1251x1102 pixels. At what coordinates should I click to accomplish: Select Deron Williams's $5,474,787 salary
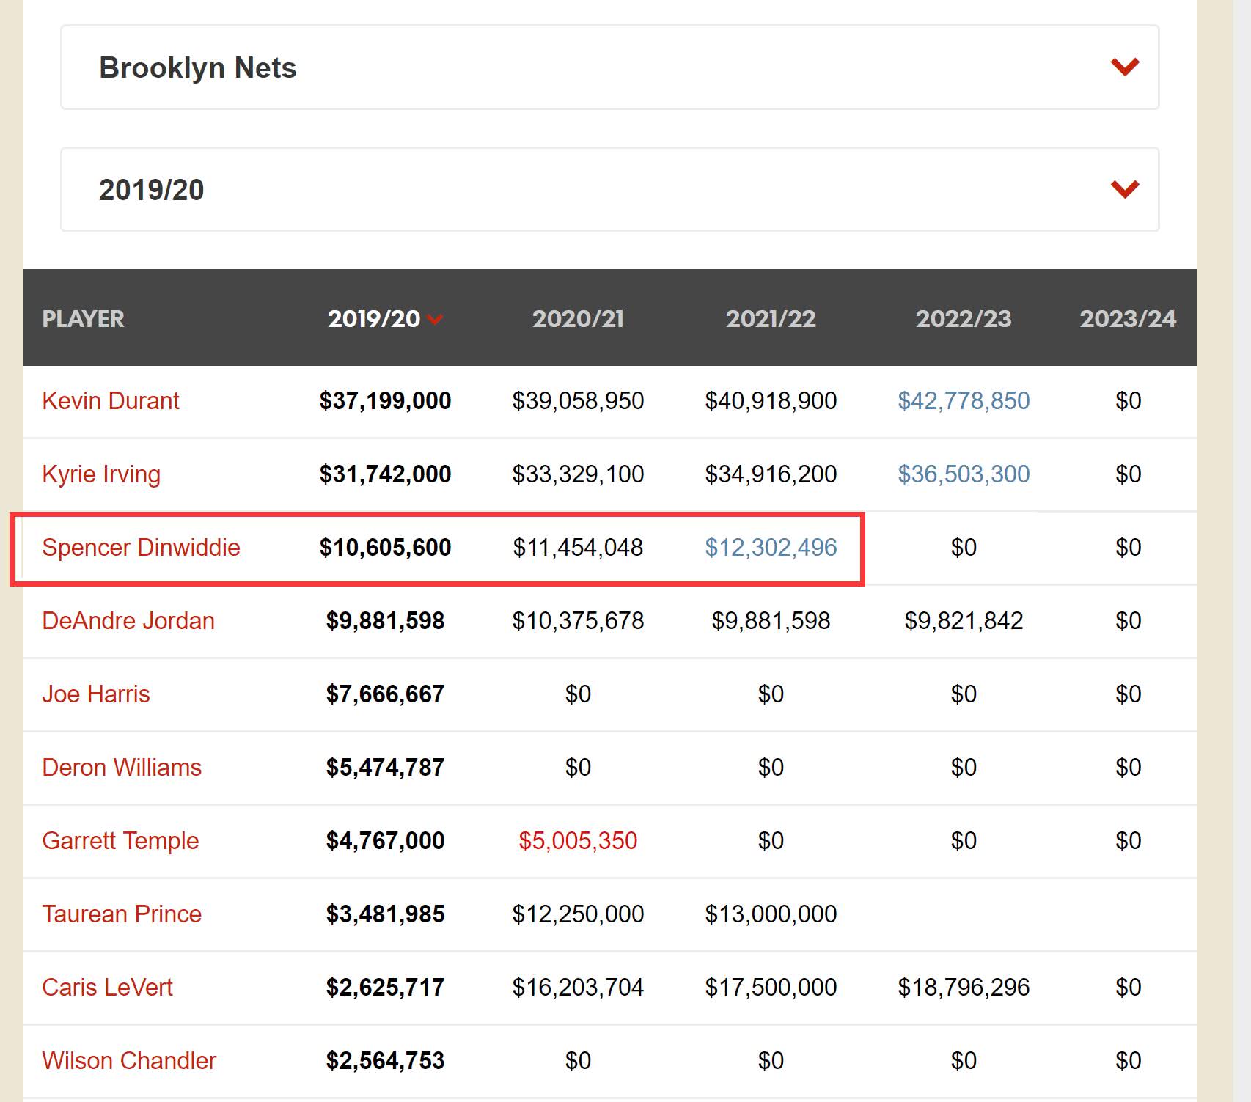(385, 768)
